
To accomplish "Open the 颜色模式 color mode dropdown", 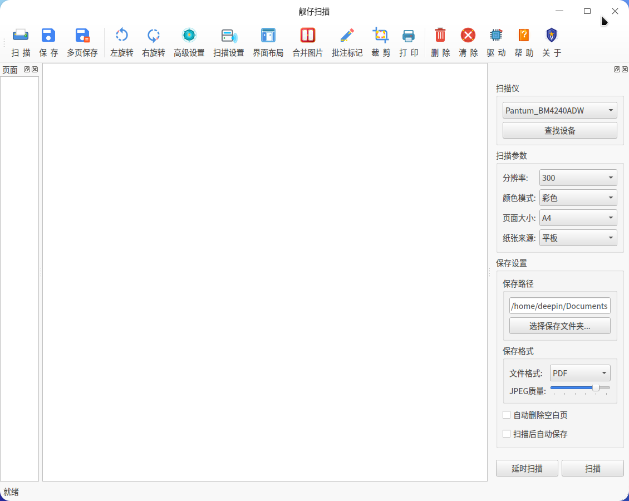I will point(578,198).
